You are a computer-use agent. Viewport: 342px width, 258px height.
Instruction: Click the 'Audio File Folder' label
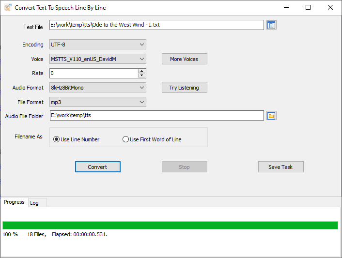(x=24, y=116)
